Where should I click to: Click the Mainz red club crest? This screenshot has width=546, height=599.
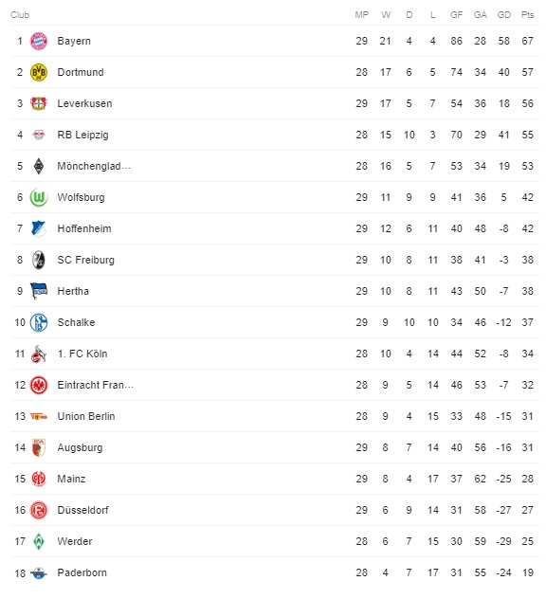pyautogui.click(x=39, y=479)
